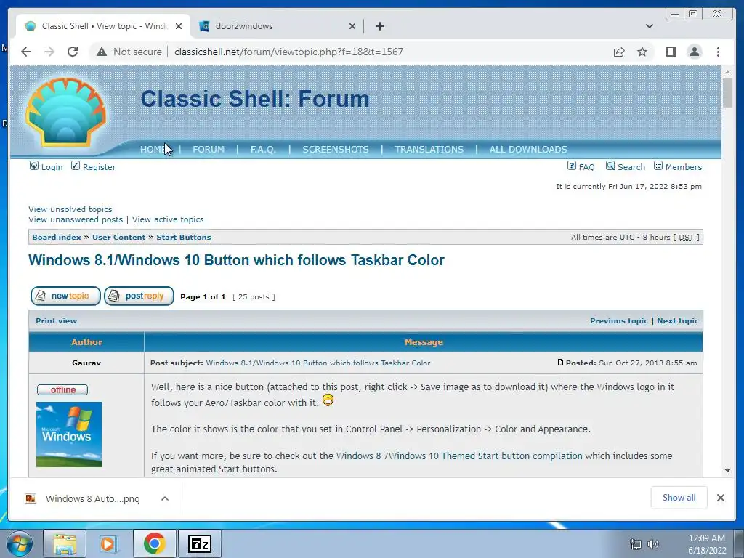Screen dimensions: 744x558
Task: Reload the page
Action: point(73,52)
